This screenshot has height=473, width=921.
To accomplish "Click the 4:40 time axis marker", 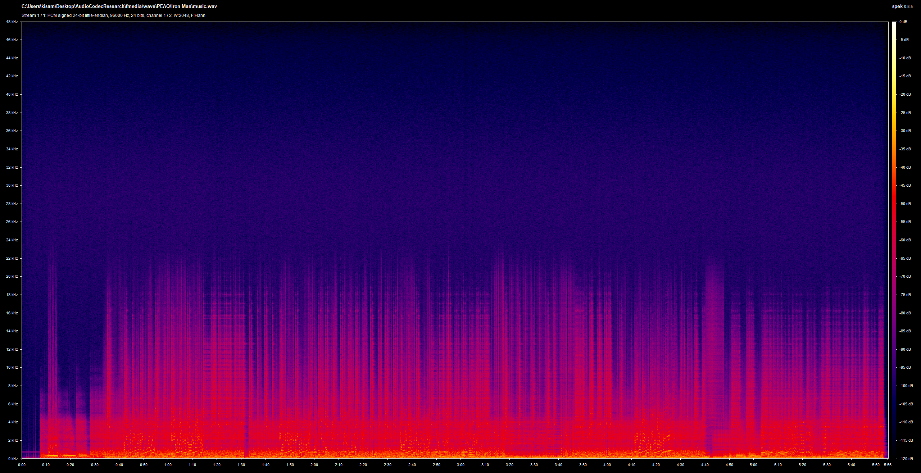I will [704, 465].
